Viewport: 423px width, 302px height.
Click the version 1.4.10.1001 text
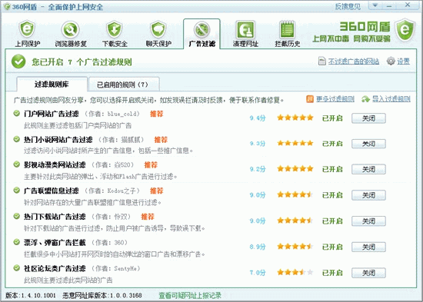(31, 296)
